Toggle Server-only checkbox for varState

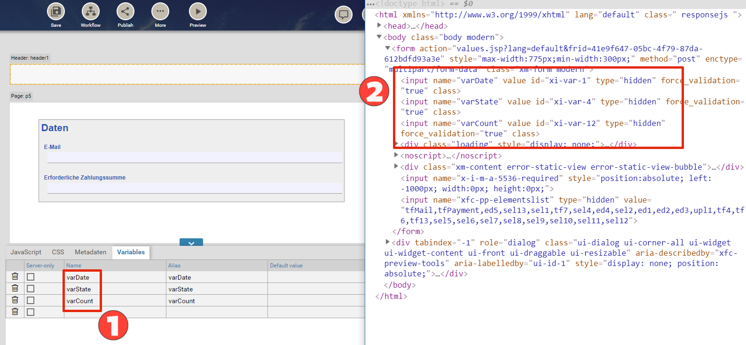point(31,289)
